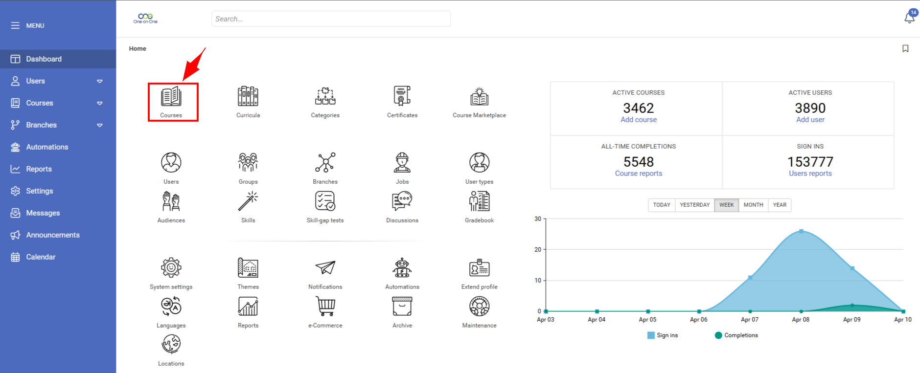Open the Curricula books icon
The image size is (920, 373).
pos(248,97)
